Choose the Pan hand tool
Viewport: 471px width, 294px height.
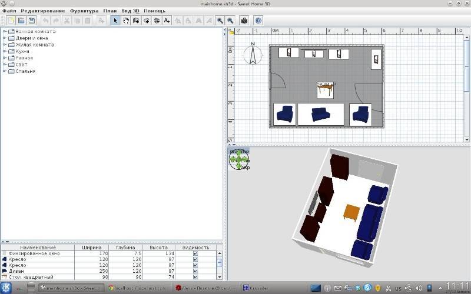pos(125,21)
